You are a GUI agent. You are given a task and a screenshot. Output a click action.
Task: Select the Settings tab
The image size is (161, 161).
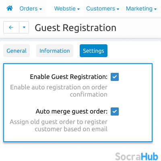(93, 51)
